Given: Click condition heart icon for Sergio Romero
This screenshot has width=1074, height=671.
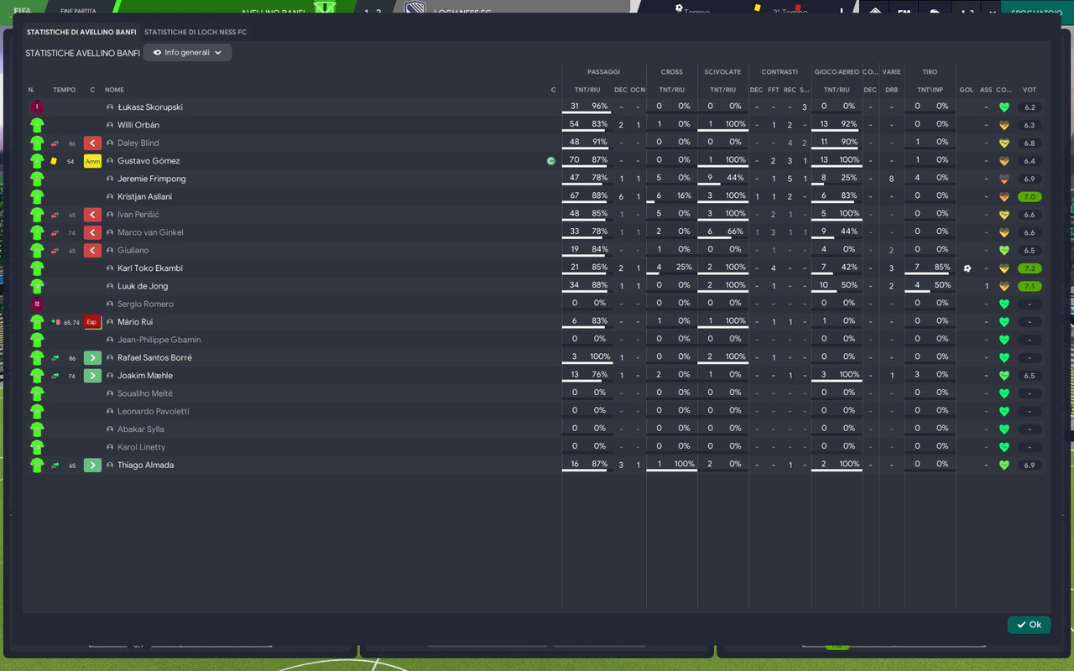Looking at the screenshot, I should [x=1004, y=304].
